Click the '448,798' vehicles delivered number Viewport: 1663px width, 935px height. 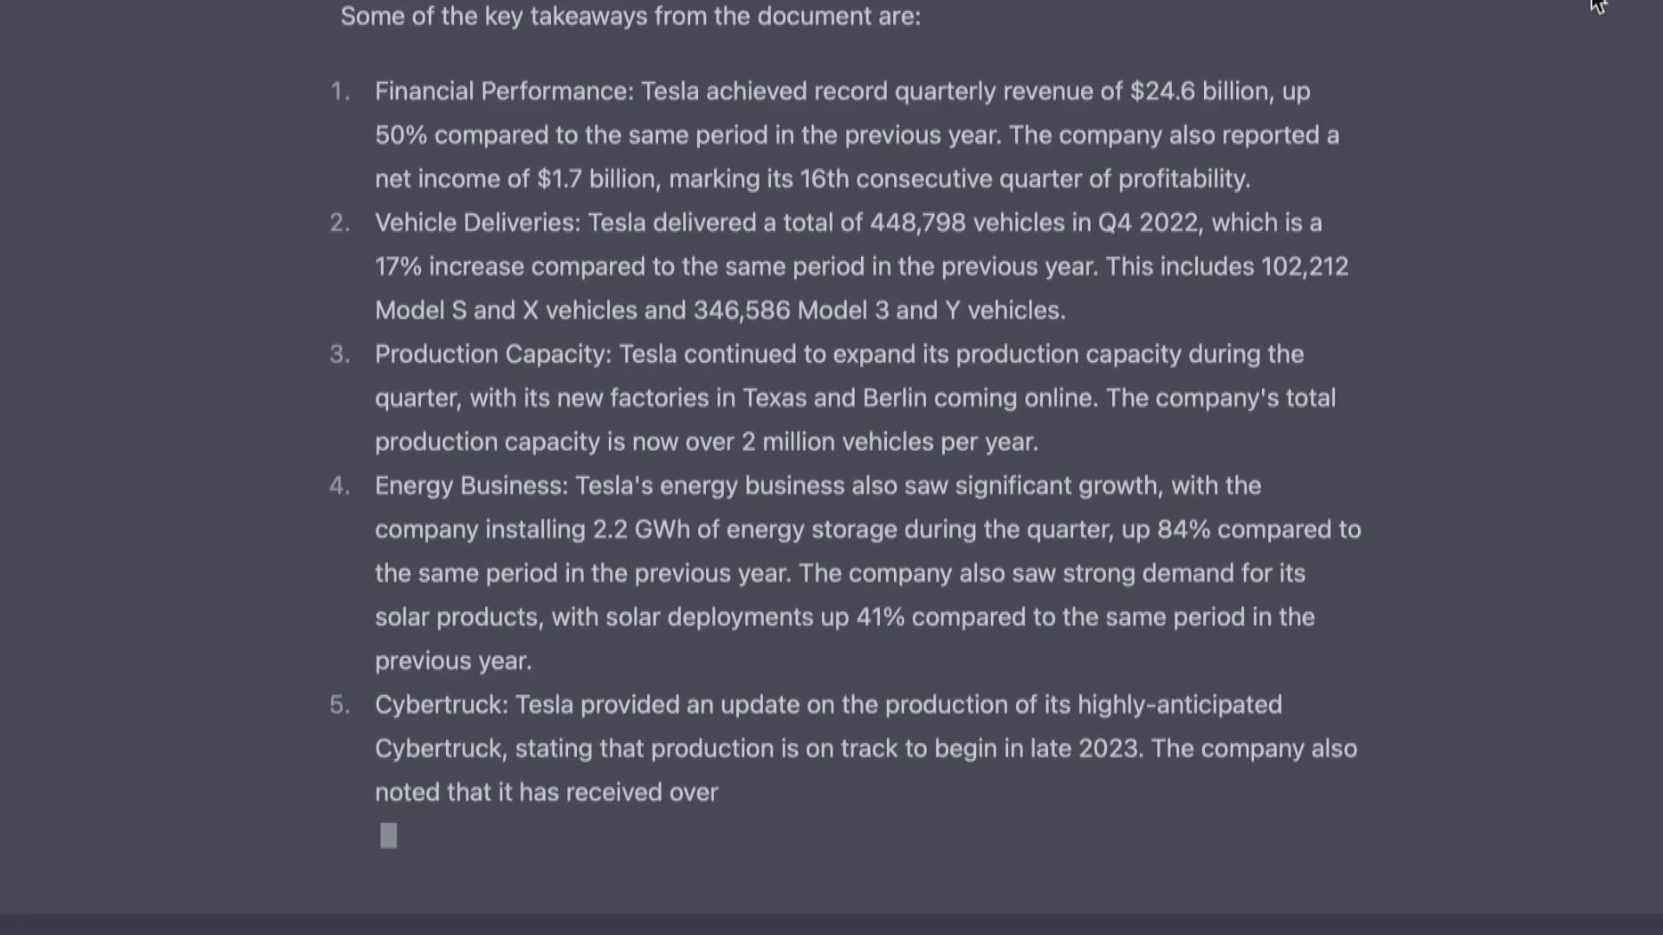[x=917, y=223]
